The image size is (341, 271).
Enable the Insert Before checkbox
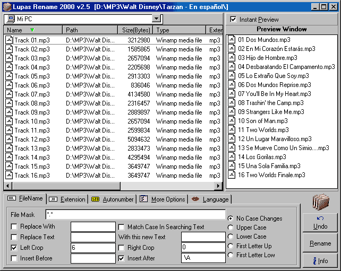click(14, 258)
